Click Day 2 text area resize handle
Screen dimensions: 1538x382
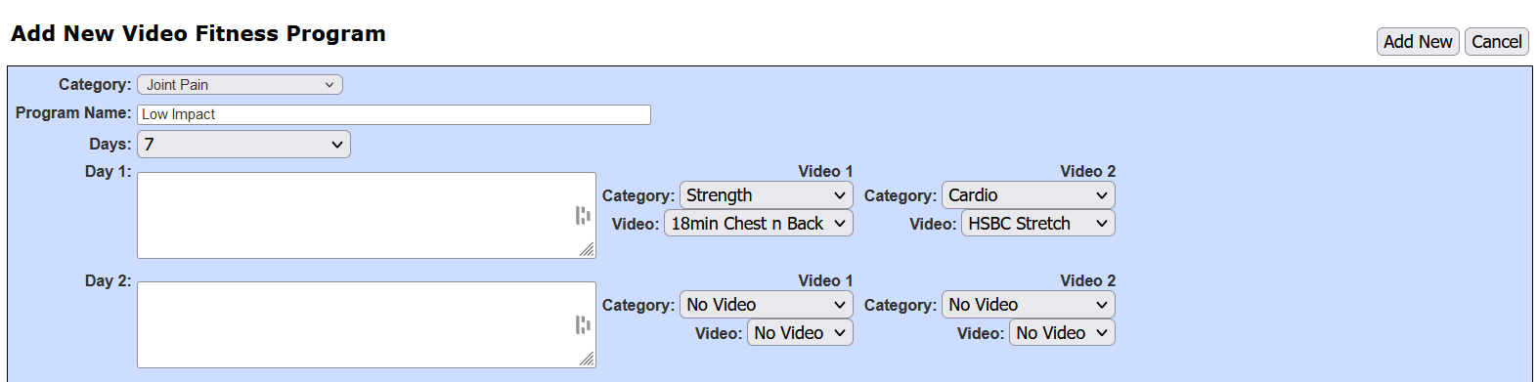(587, 360)
